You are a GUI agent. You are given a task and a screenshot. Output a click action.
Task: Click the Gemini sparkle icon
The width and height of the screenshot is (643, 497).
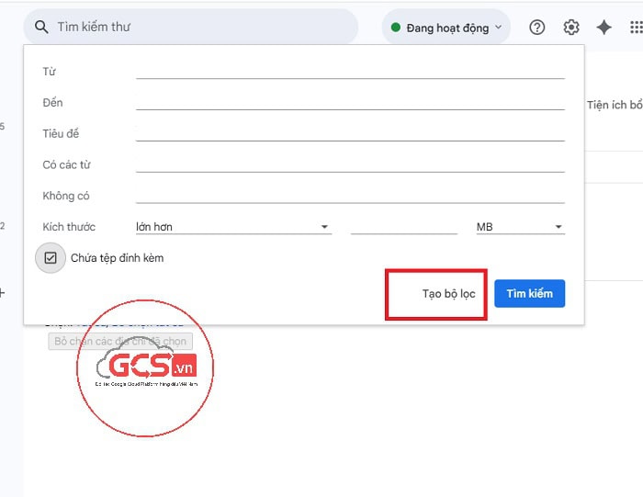(604, 28)
